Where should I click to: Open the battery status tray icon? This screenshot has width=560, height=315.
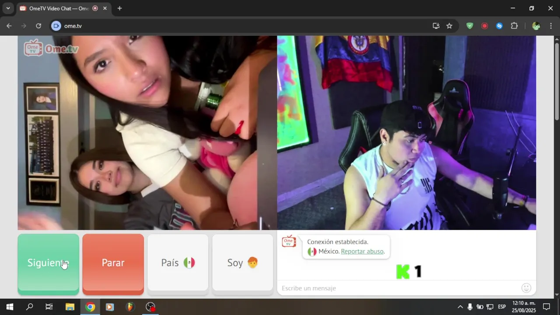tap(480, 307)
